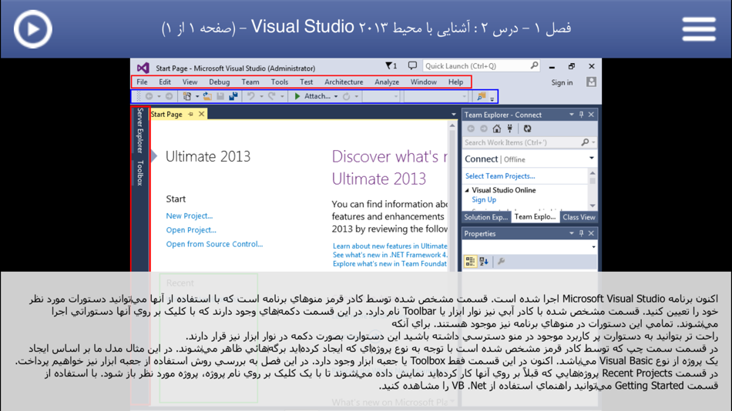Click into the Quick Launch search box
Viewport: 732px width, 411px height.
coord(481,65)
